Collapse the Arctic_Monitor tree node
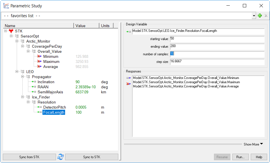The height and width of the screenshot is (163, 270). [x=17, y=41]
